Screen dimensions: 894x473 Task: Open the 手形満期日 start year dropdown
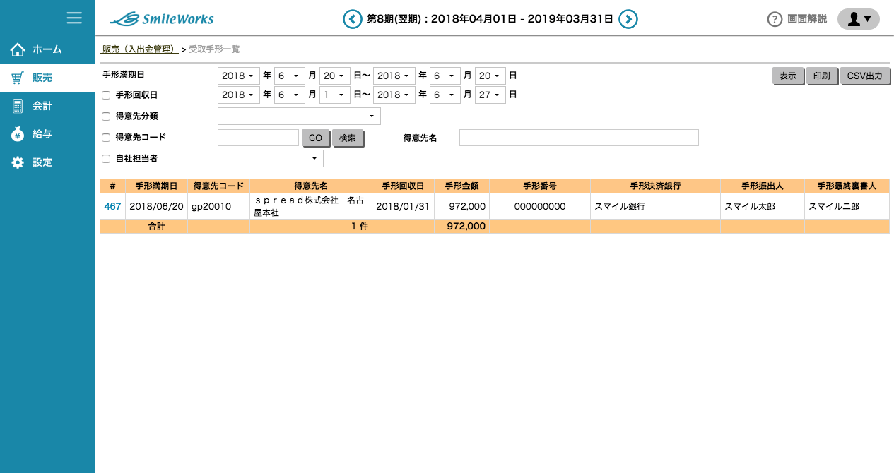click(238, 76)
